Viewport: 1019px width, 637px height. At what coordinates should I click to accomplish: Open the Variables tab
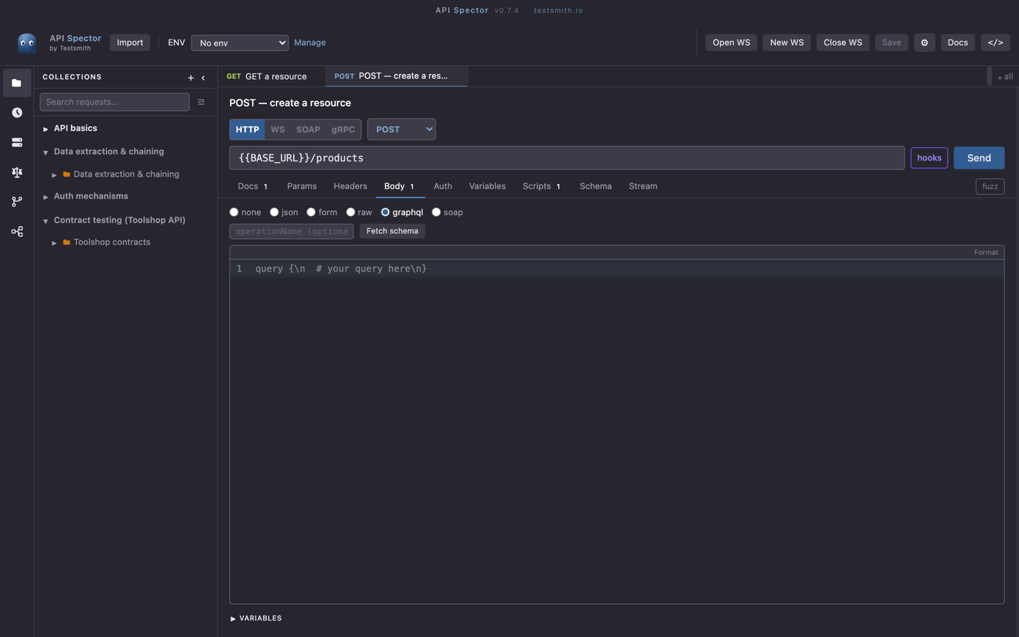click(487, 186)
